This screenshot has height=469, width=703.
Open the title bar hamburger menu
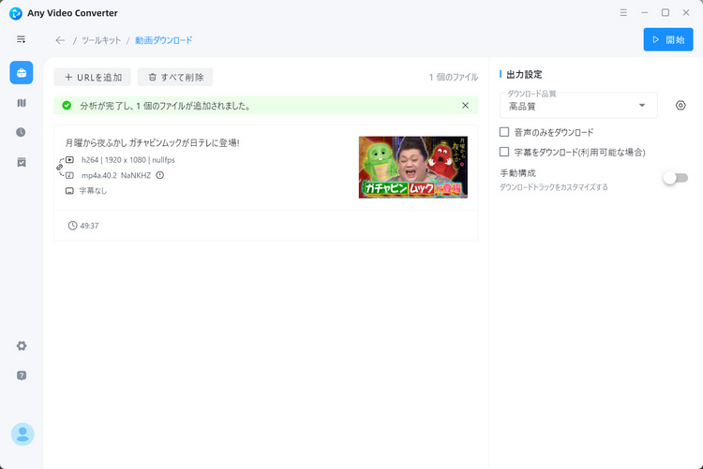(623, 12)
